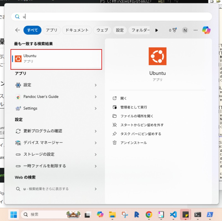Open PowerShell from the taskbar
The height and width of the screenshot is (221, 222).
[x=210, y=214]
